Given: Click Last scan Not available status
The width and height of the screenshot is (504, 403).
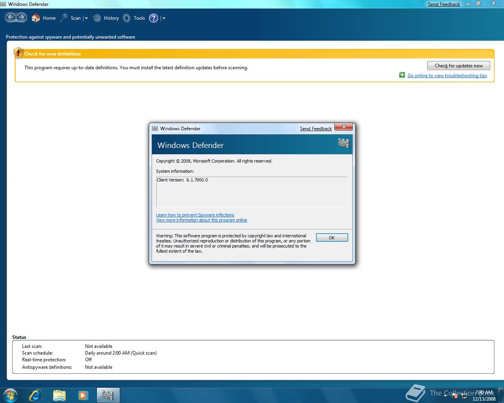Looking at the screenshot, I should coord(98,346).
